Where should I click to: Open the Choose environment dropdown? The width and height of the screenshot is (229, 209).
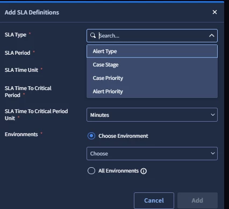point(152,153)
